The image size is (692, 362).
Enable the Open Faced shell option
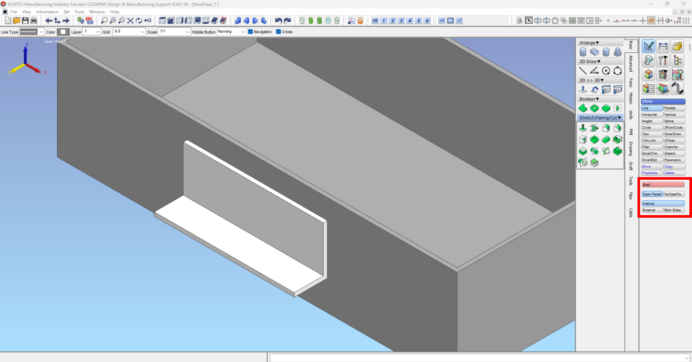coord(652,194)
